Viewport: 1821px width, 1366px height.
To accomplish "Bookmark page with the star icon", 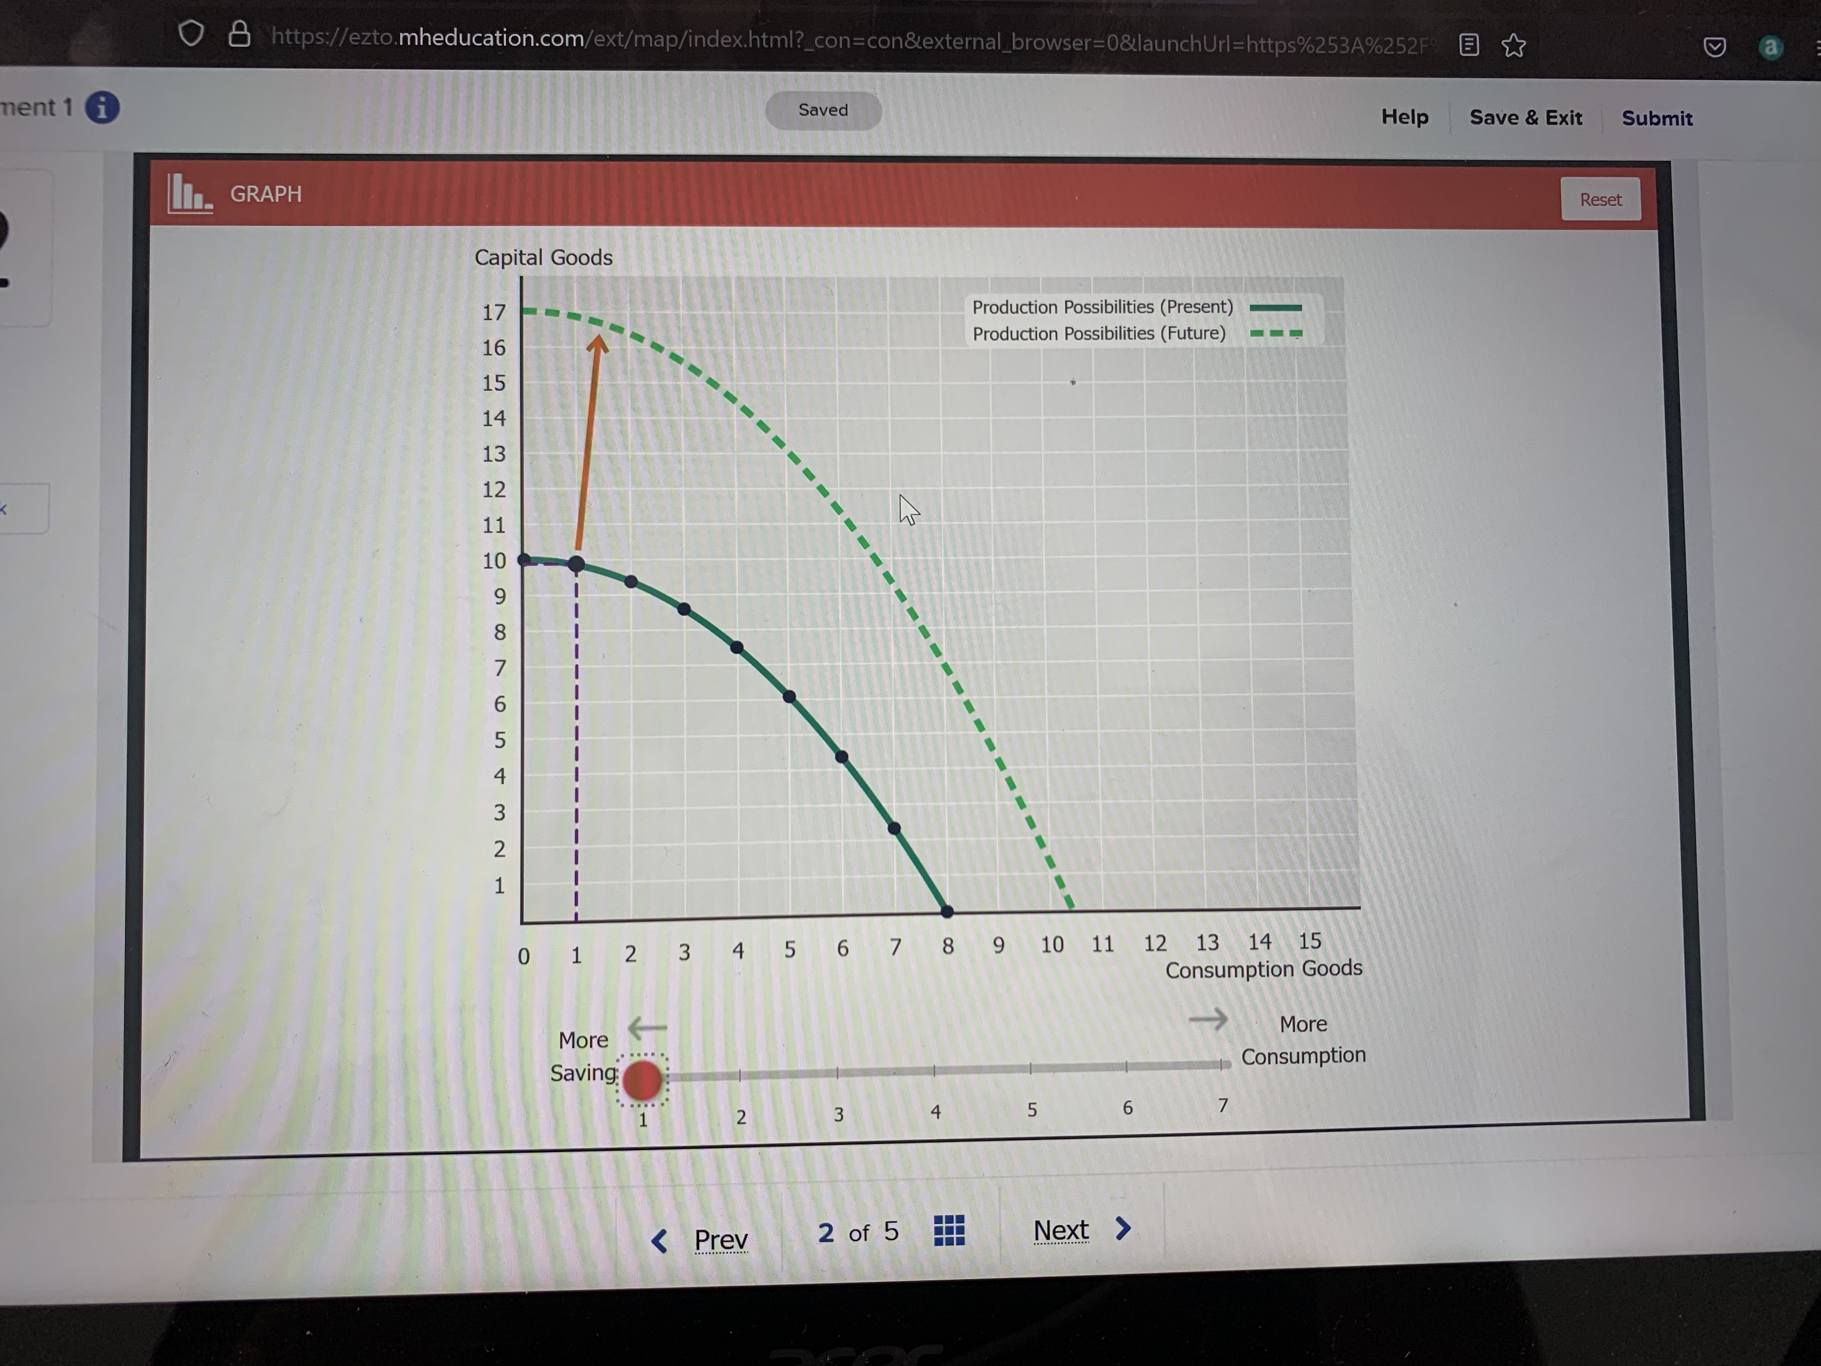I will click(x=1513, y=45).
